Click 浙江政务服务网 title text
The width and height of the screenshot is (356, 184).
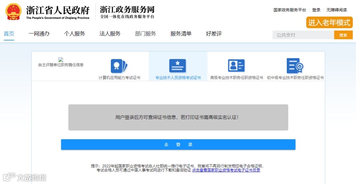tap(127, 10)
